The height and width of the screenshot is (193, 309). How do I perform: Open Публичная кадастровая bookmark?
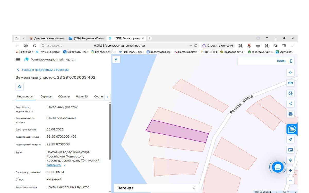point(48,52)
